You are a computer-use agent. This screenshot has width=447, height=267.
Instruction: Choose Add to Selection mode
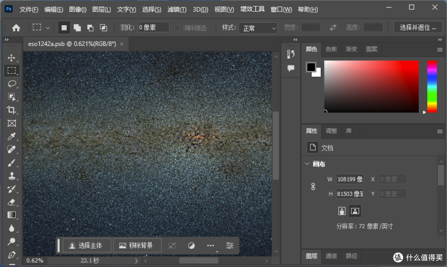[77, 28]
